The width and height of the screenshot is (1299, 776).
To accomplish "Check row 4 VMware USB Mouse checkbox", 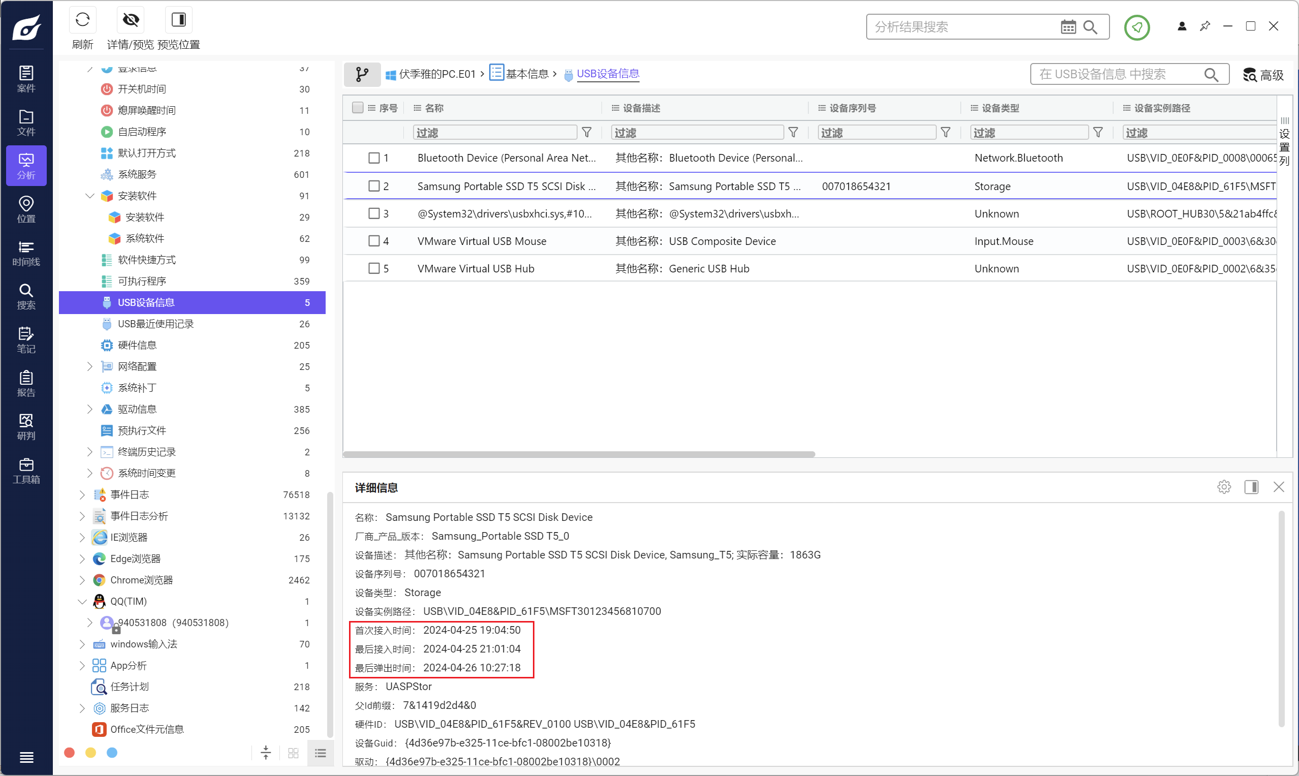I will pos(374,241).
